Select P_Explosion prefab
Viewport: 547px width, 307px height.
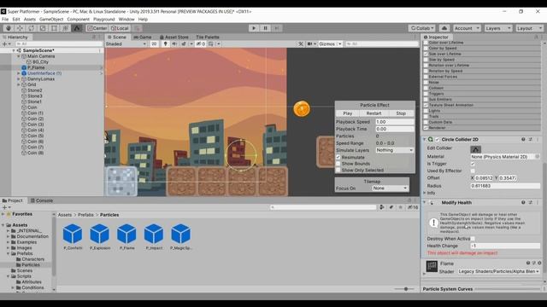pyautogui.click(x=100, y=237)
